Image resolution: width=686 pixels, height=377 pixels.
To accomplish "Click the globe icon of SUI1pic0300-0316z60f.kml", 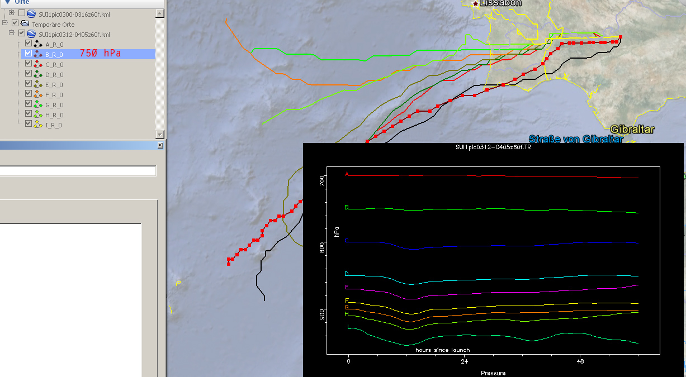I will [x=31, y=13].
